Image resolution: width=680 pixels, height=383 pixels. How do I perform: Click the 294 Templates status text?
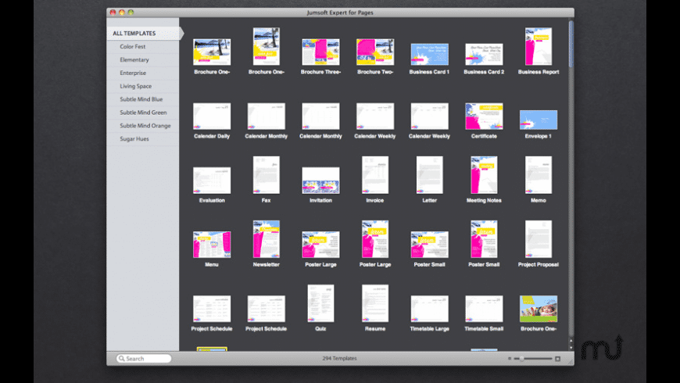tap(339, 358)
